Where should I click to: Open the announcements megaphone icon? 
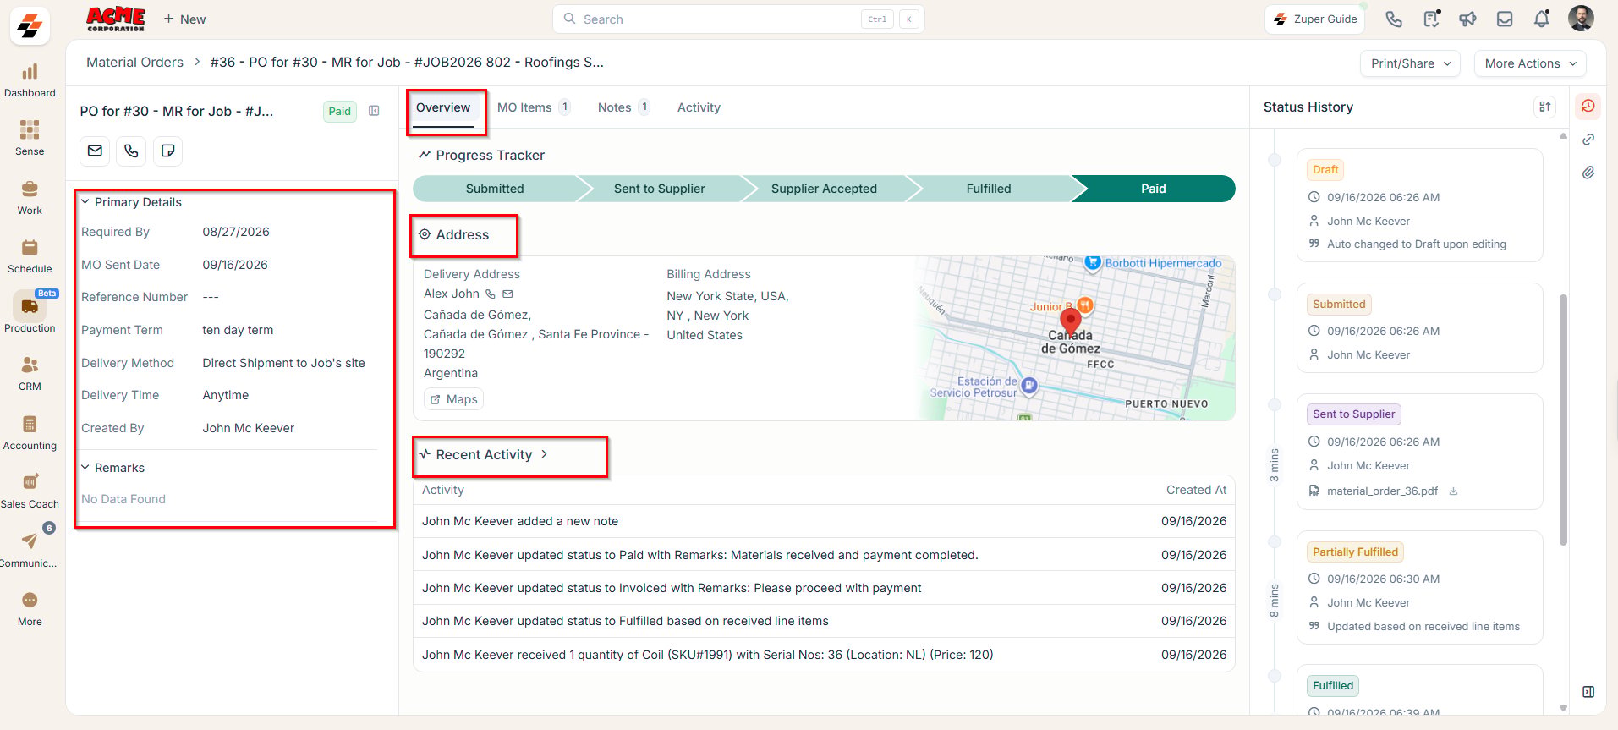[x=1467, y=19]
